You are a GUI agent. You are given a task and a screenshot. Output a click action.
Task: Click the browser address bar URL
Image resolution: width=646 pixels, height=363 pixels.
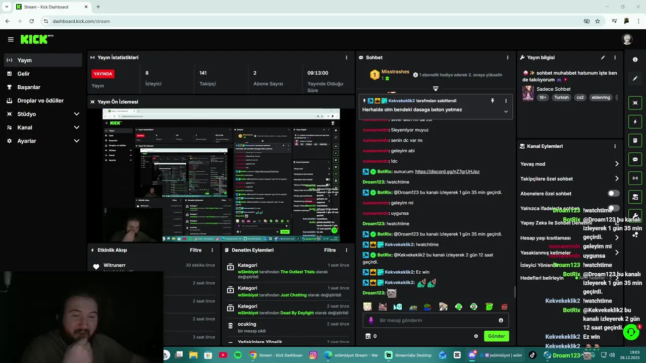[81, 21]
